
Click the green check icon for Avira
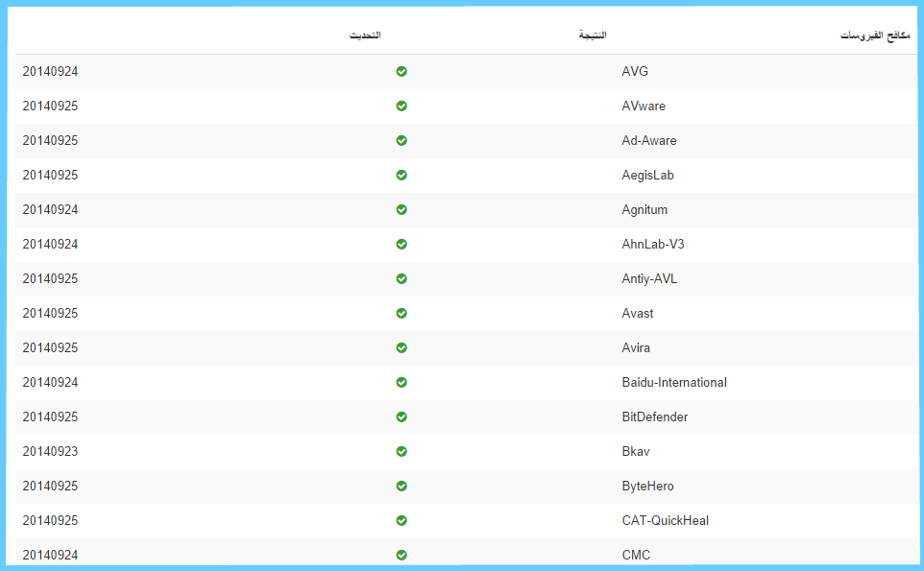(401, 348)
